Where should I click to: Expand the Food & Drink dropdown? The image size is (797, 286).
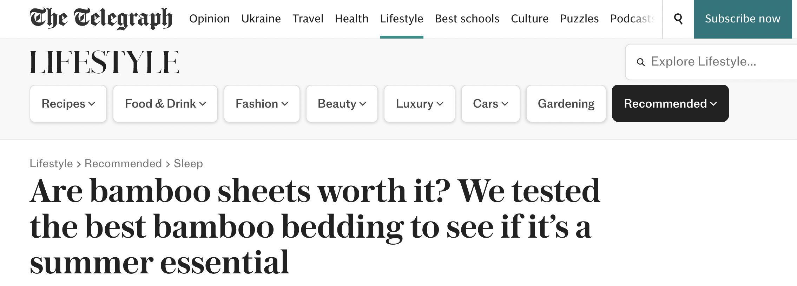(165, 104)
